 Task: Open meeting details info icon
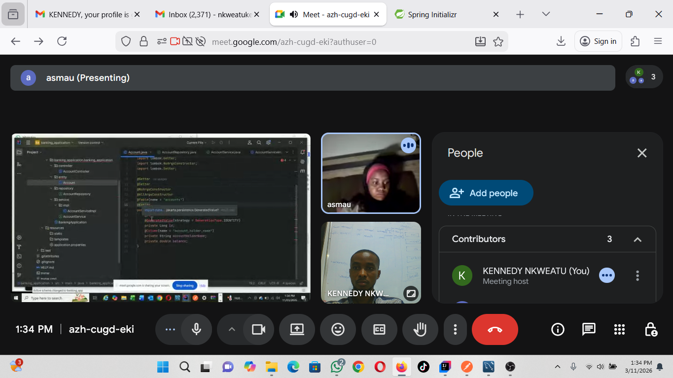click(x=558, y=330)
